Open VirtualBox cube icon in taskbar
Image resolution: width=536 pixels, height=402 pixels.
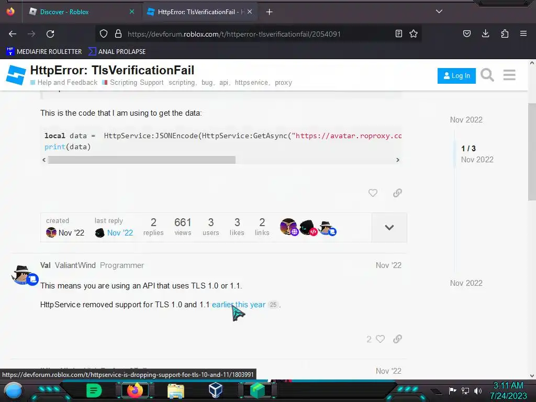click(x=216, y=390)
